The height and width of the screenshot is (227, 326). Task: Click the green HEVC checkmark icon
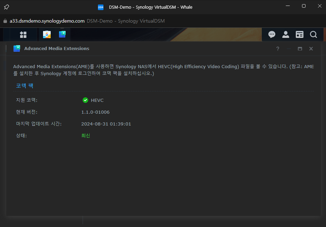(x=85, y=100)
